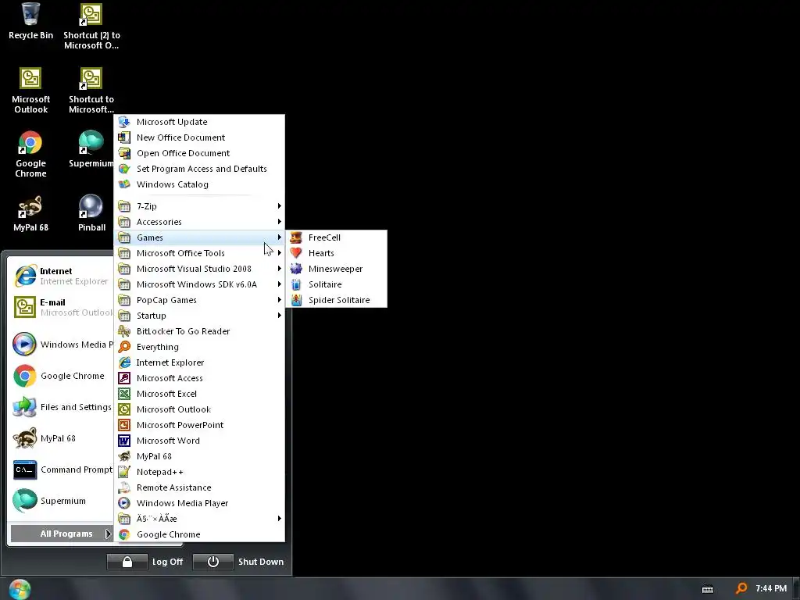The height and width of the screenshot is (600, 800).
Task: Expand the Accessories folder
Action: [199, 222]
